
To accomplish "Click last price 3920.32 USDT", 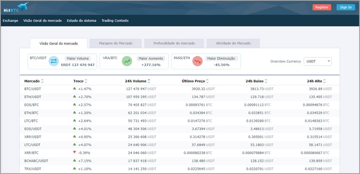I will [203, 89].
